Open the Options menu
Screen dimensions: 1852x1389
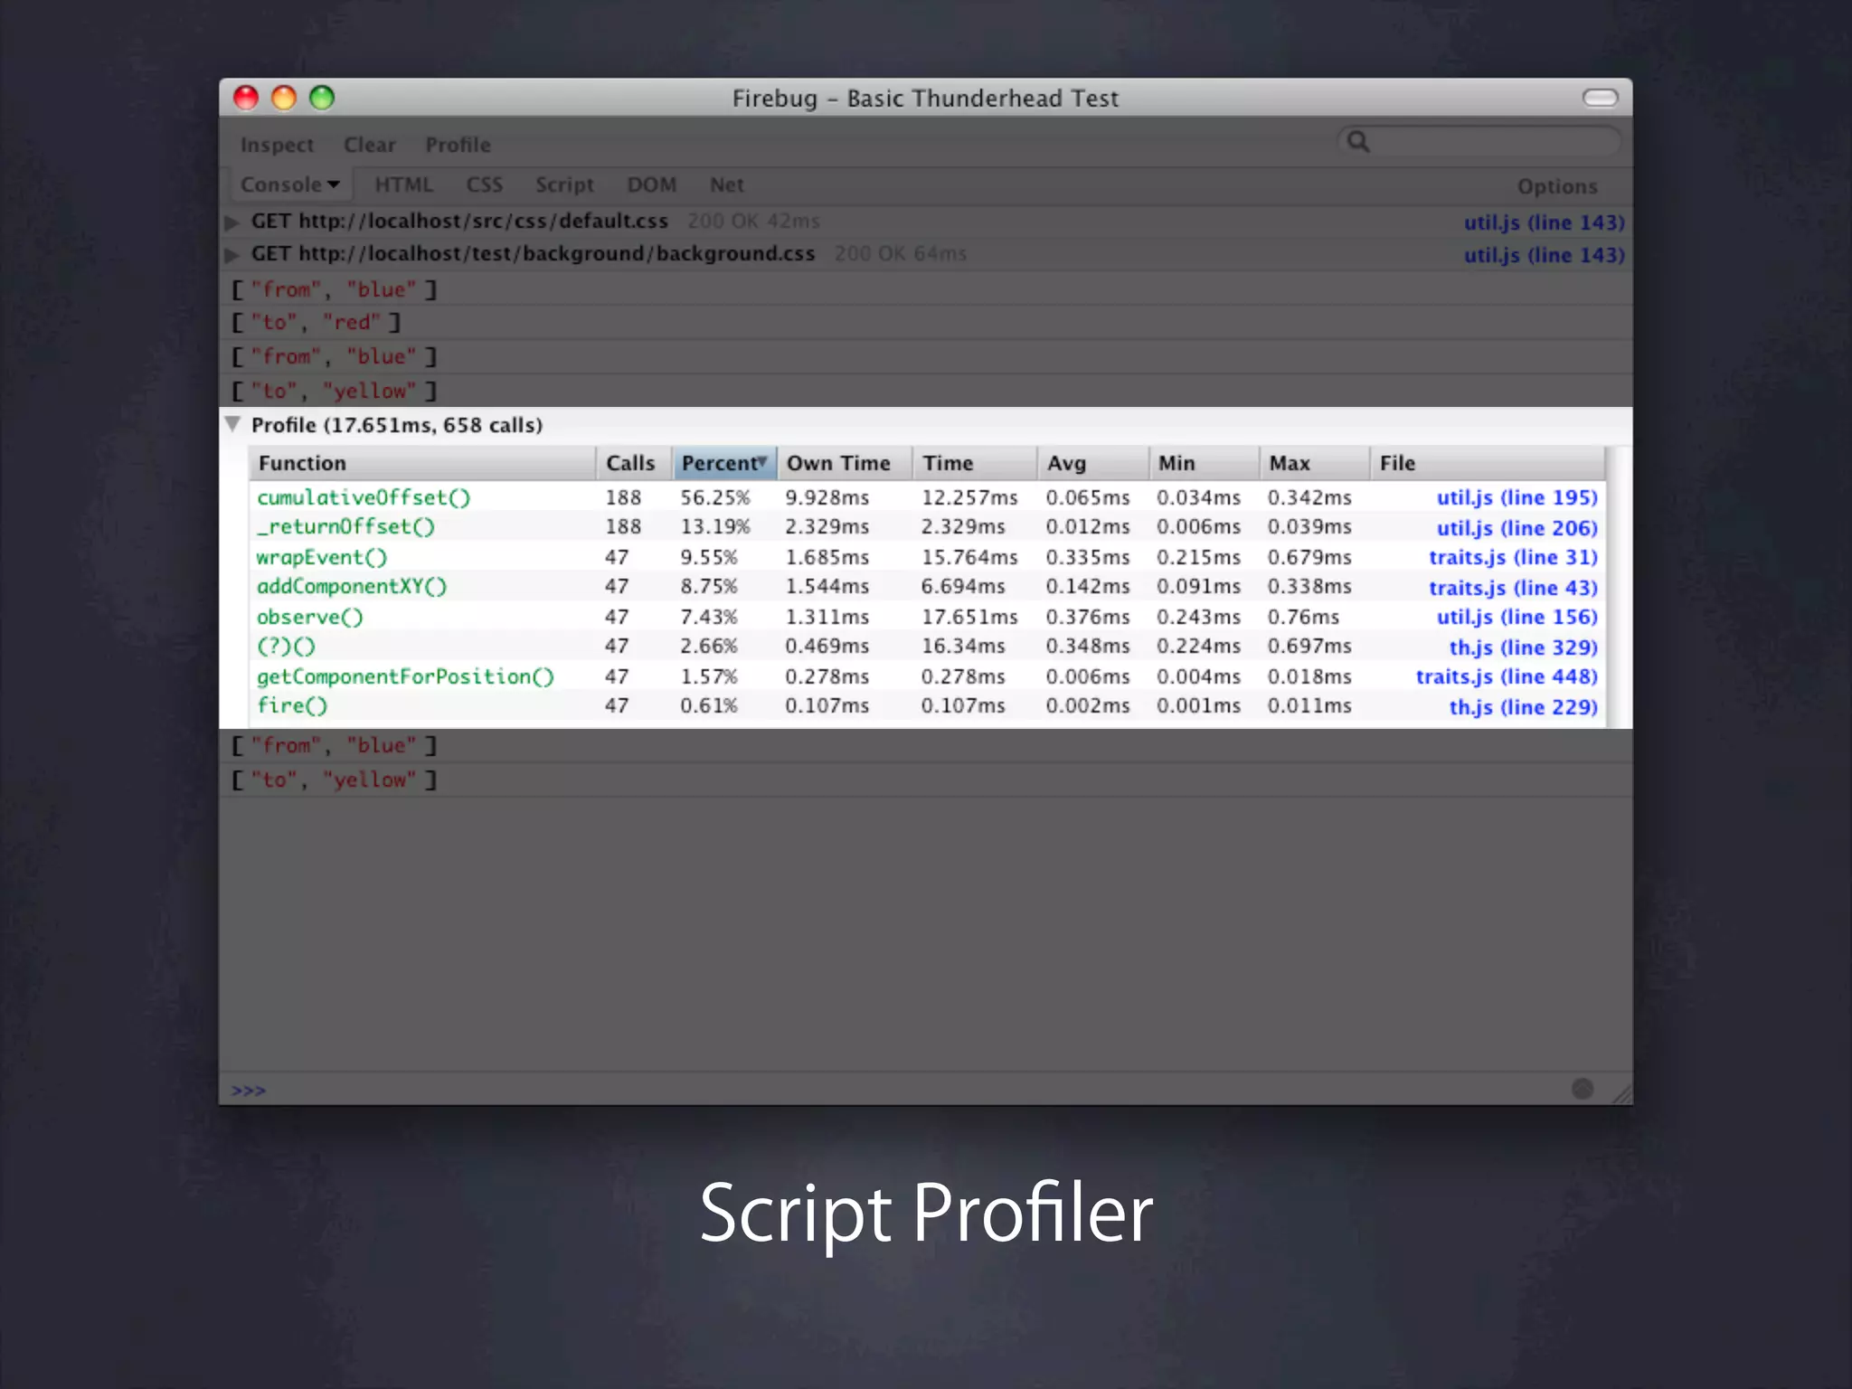coord(1557,186)
